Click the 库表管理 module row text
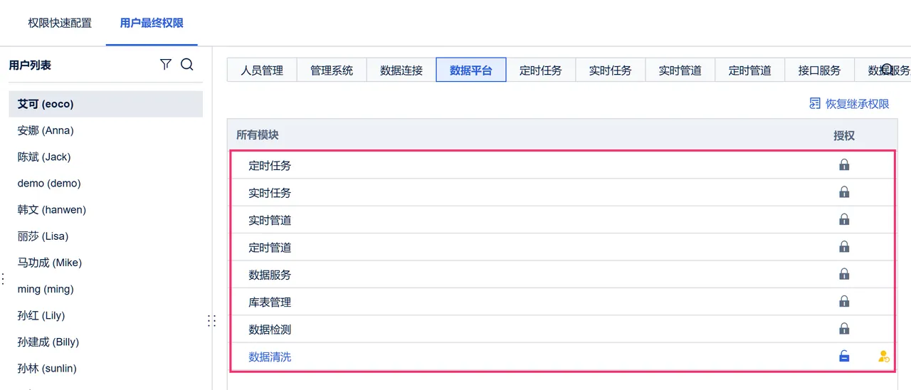 point(270,302)
